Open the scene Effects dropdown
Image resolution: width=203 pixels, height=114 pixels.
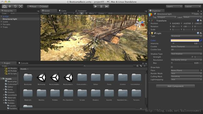[x=92, y=13]
